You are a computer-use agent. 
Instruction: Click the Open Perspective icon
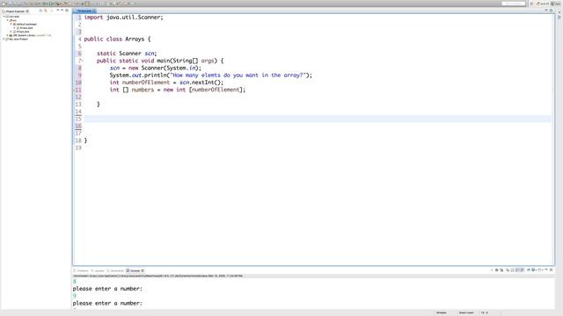[531, 4]
